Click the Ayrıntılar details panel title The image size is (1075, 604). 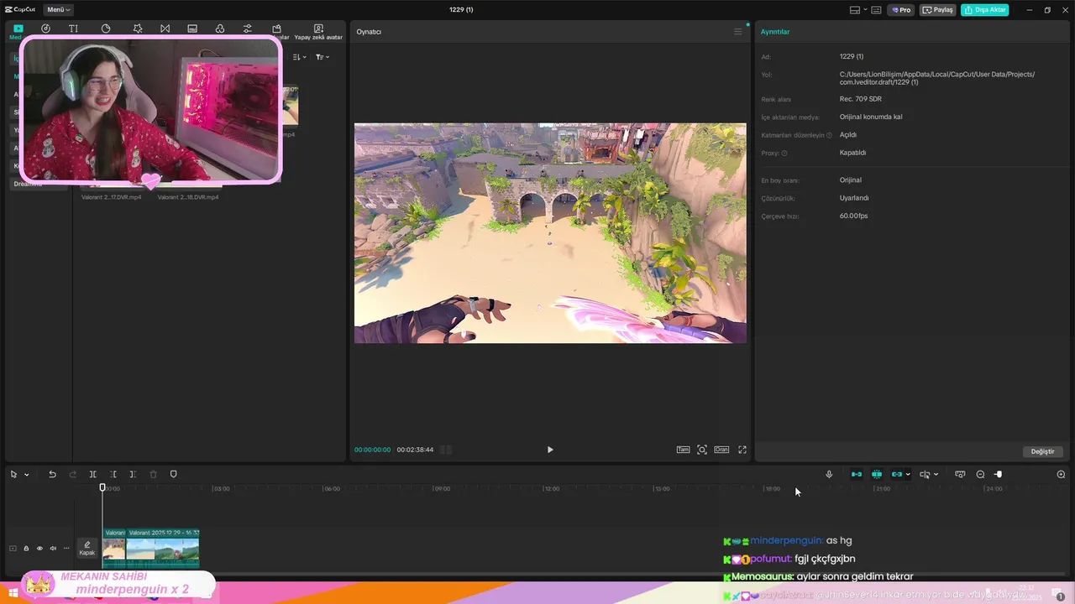775,32
